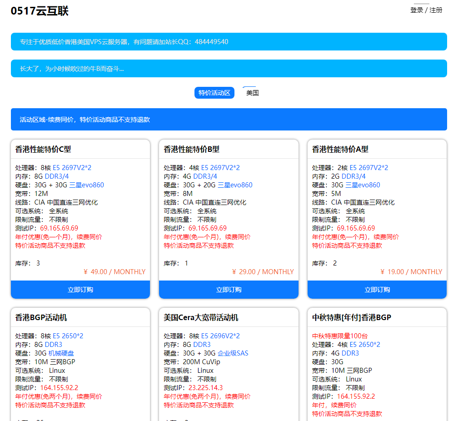Click the station QQ 484449540 announcement banner

click(229, 42)
